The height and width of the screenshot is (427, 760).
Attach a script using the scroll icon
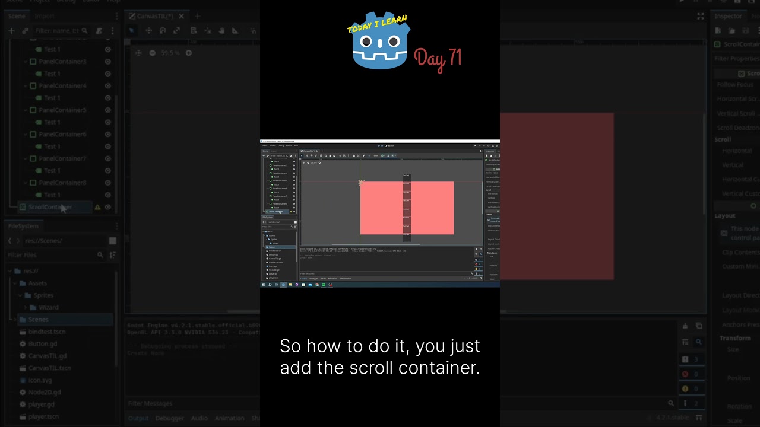(x=99, y=31)
